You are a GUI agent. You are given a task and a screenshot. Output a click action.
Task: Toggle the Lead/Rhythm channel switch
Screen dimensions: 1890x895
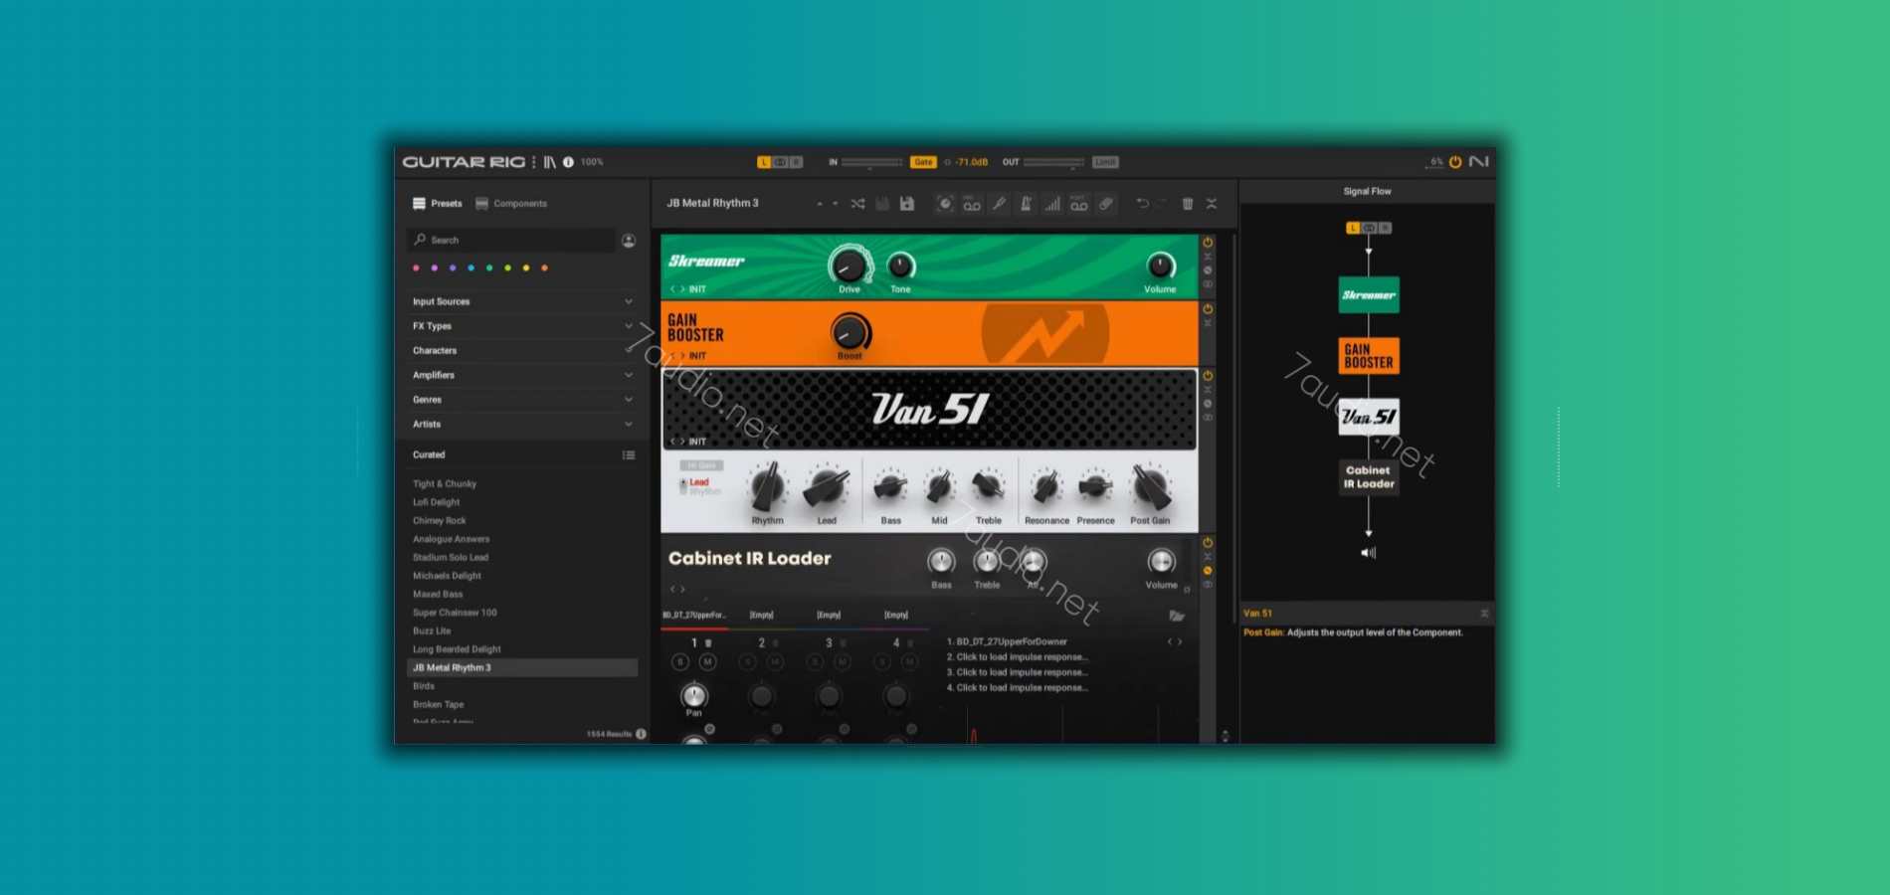[683, 486]
